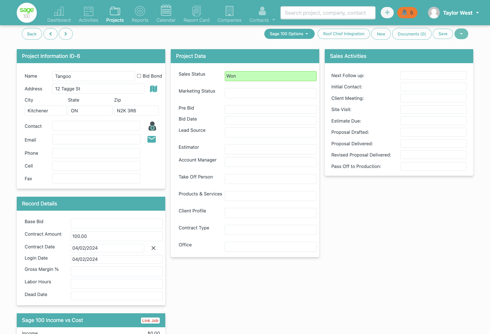Viewport: 490px width, 334px height.
Task: Open the Account Manager field
Action: point(271,162)
